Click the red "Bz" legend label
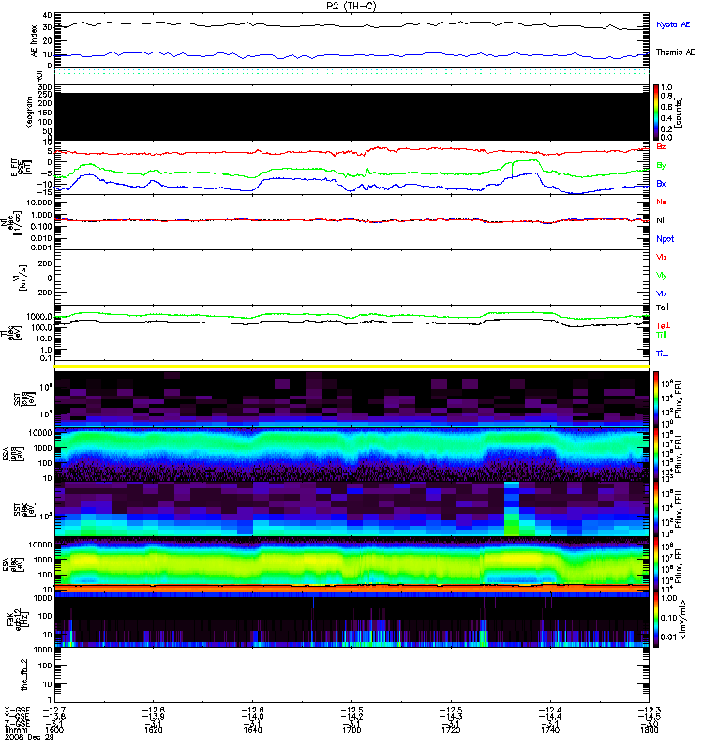The width and height of the screenshot is (703, 750). tap(661, 146)
